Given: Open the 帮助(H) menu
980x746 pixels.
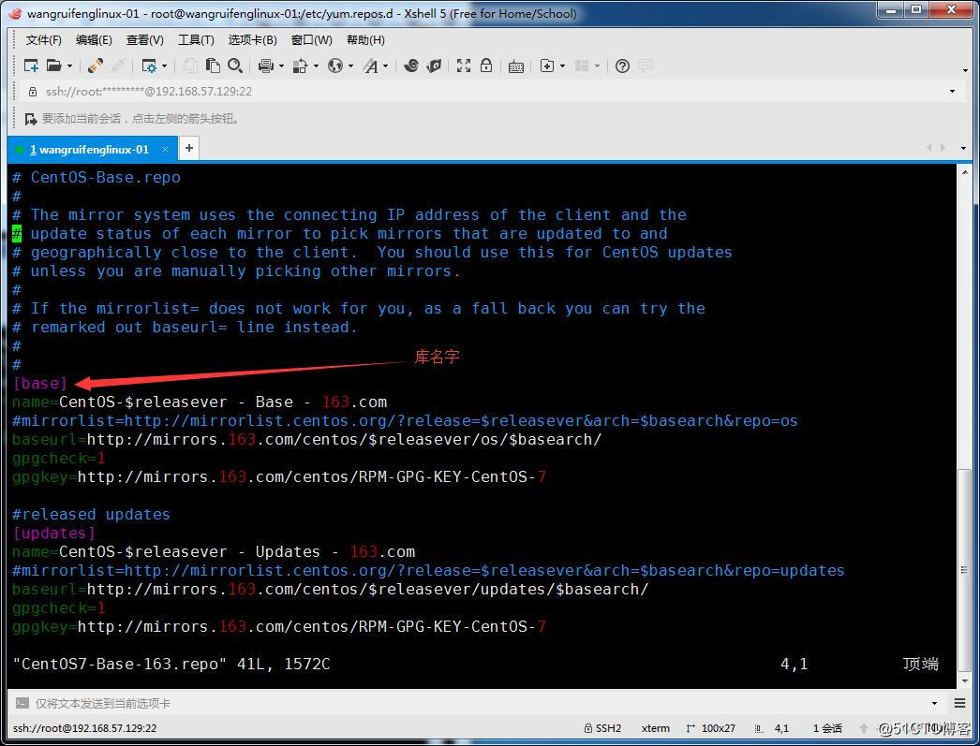Looking at the screenshot, I should coord(365,40).
